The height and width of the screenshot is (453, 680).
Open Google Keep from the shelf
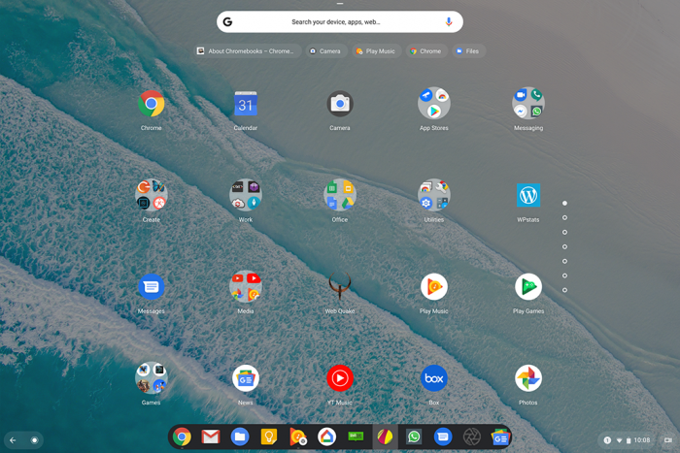click(x=269, y=437)
